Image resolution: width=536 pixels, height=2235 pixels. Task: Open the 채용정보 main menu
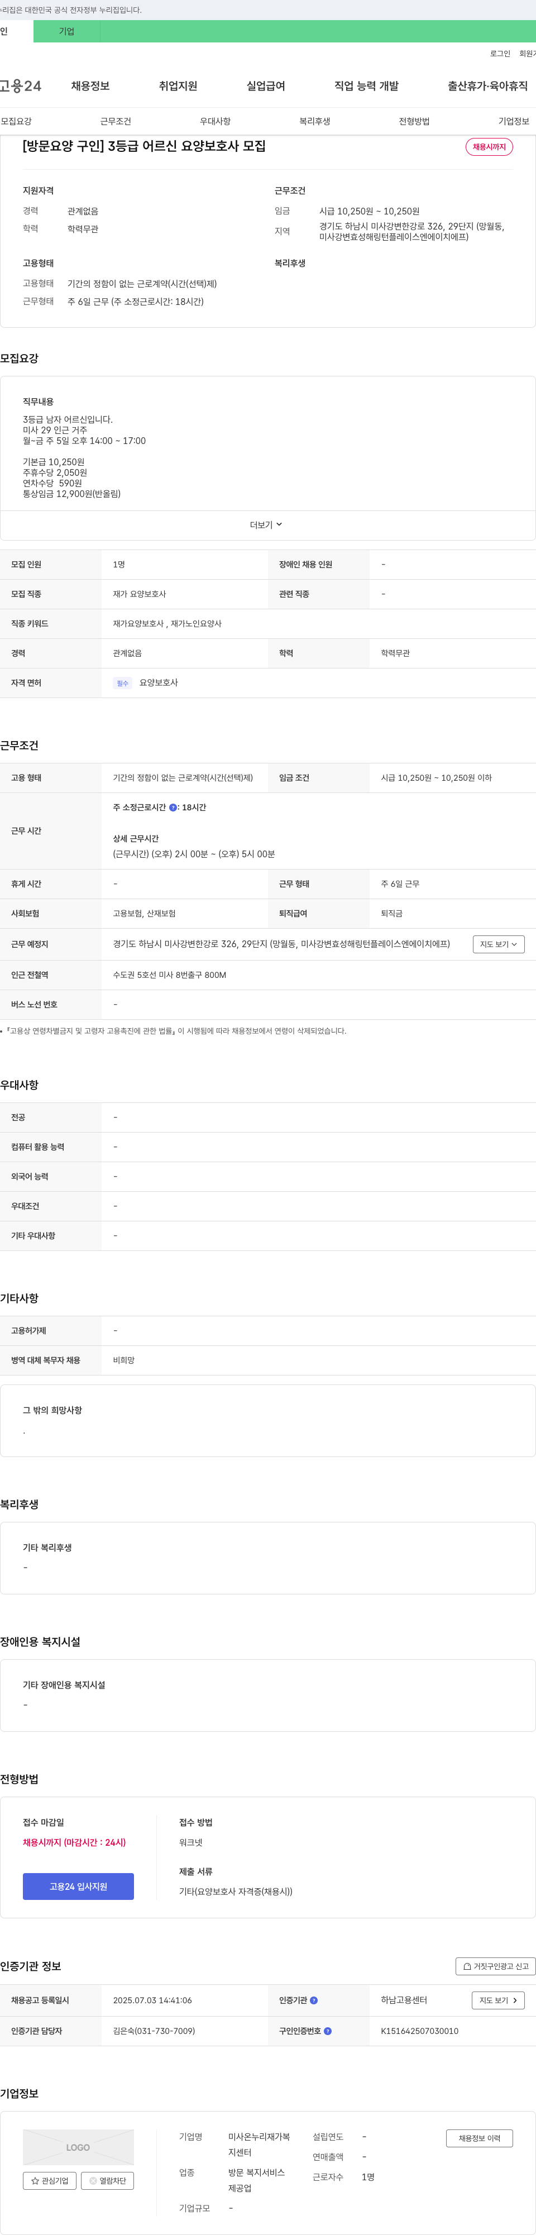[x=90, y=86]
